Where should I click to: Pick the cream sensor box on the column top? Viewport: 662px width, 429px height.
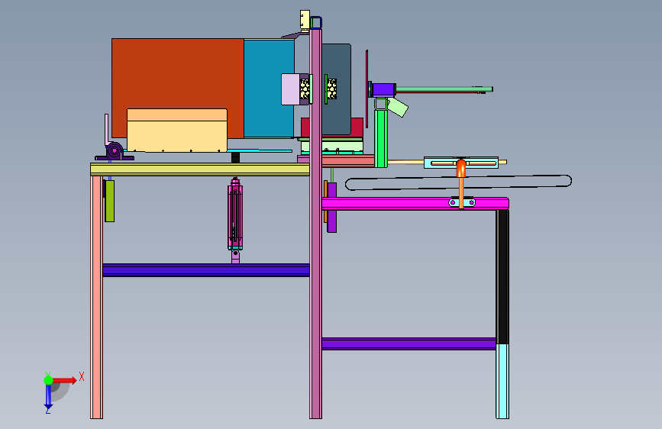[305, 20]
